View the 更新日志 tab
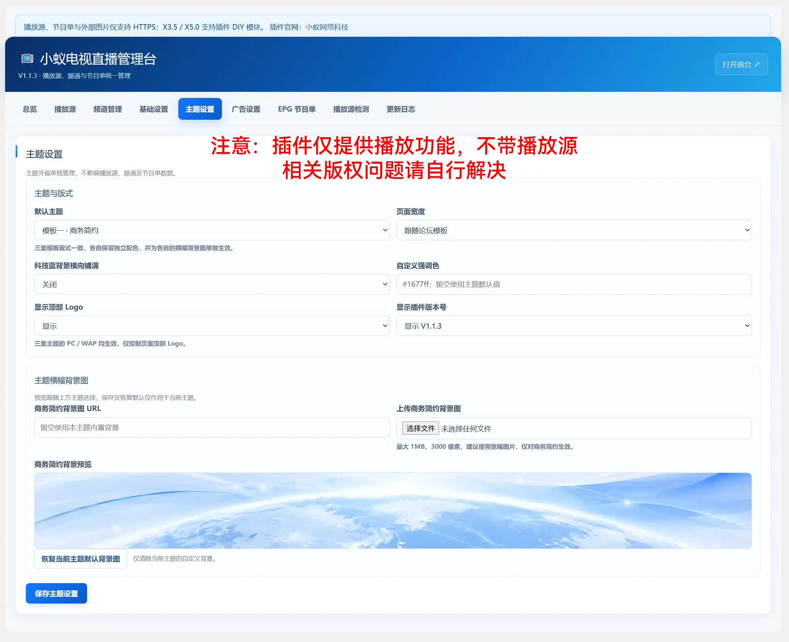 tap(401, 109)
